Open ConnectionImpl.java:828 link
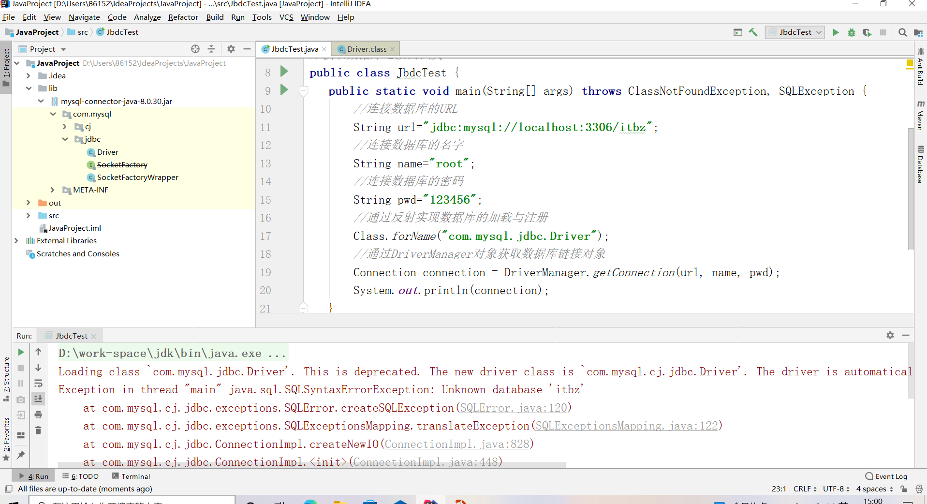The height and width of the screenshot is (504, 927). [x=457, y=444]
